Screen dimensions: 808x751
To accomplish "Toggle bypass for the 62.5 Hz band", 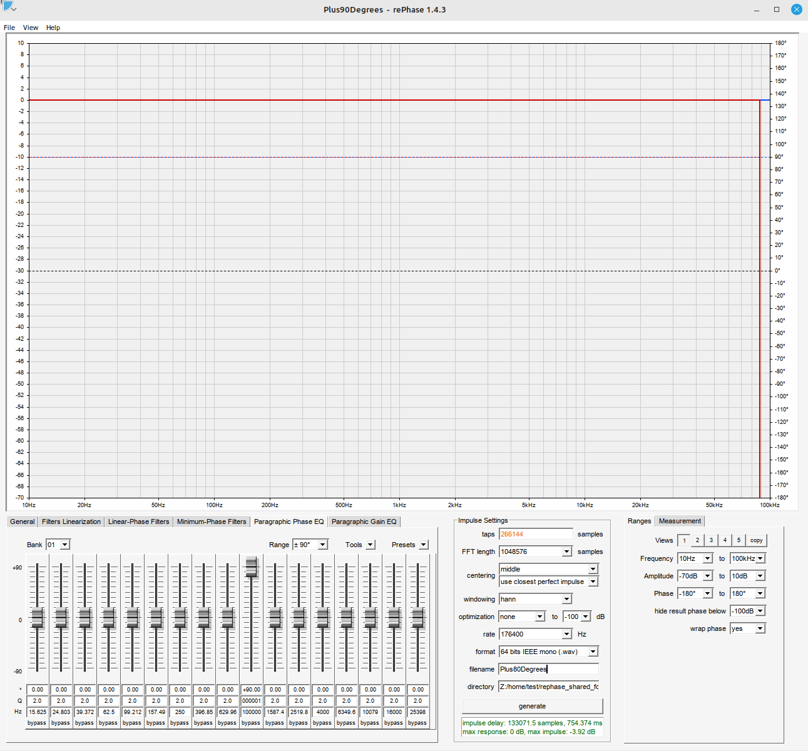I will [108, 723].
